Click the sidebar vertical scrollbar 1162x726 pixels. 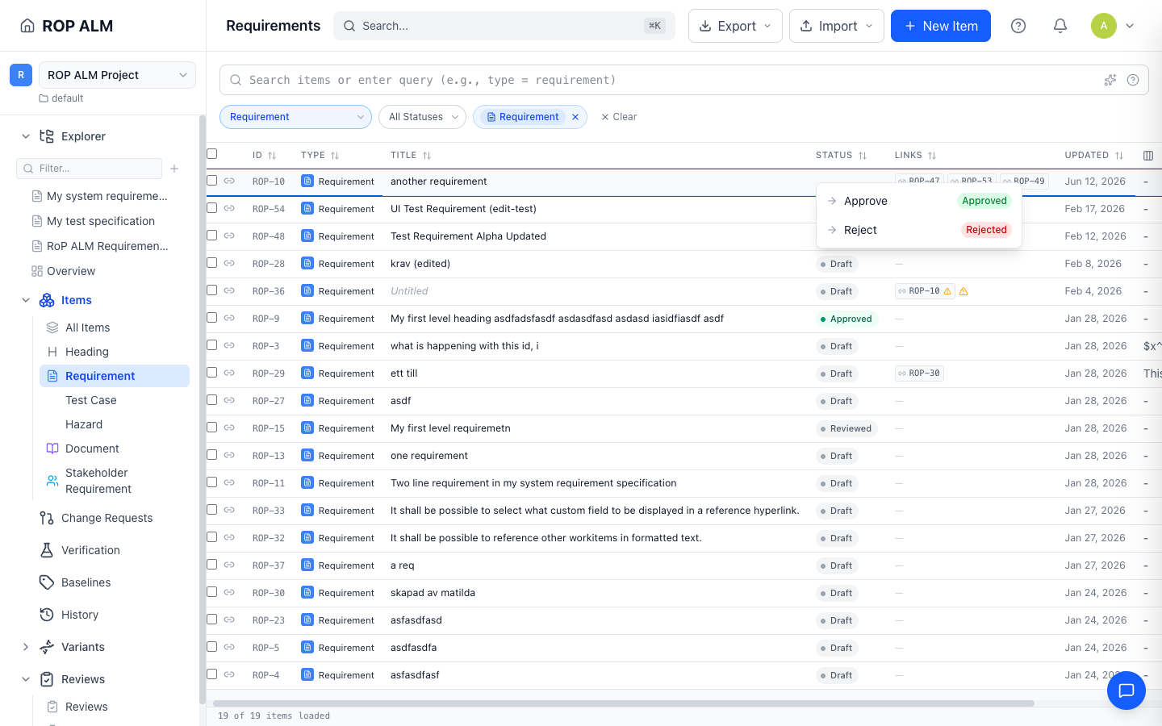[202, 410]
